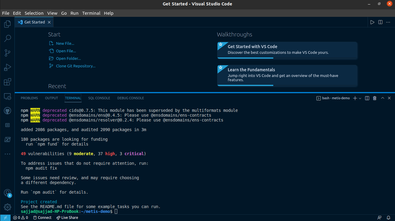Viewport: 395px width, 221px height.
Task: Click the feedback icon in status bar
Action: (x=379, y=218)
